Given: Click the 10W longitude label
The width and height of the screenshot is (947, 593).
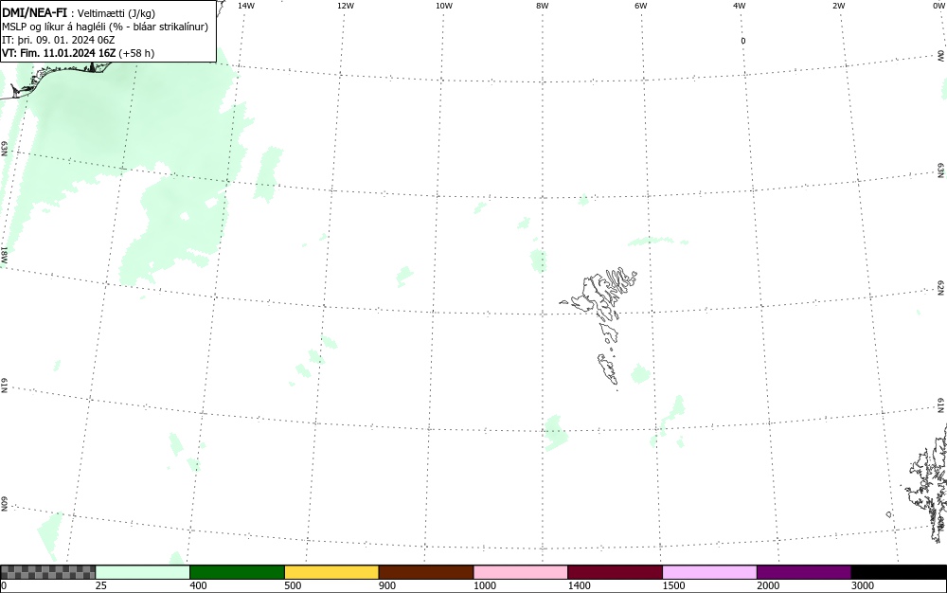Looking at the screenshot, I should [x=444, y=6].
